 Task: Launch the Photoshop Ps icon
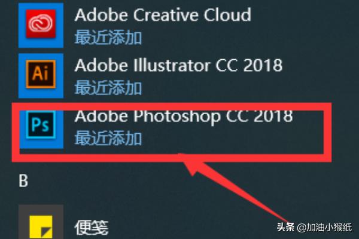tap(41, 125)
